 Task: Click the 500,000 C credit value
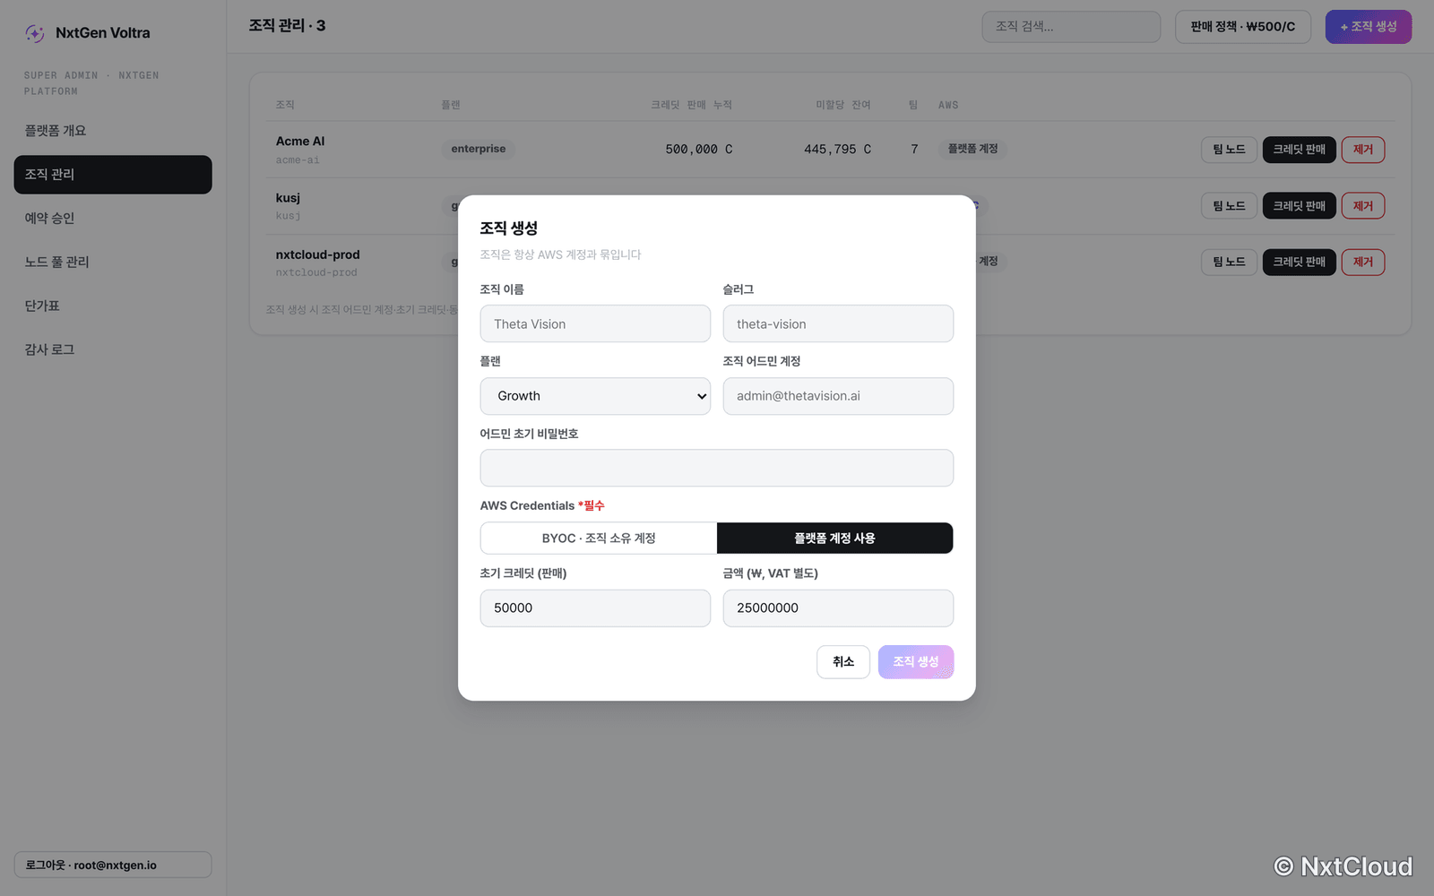pyautogui.click(x=699, y=150)
